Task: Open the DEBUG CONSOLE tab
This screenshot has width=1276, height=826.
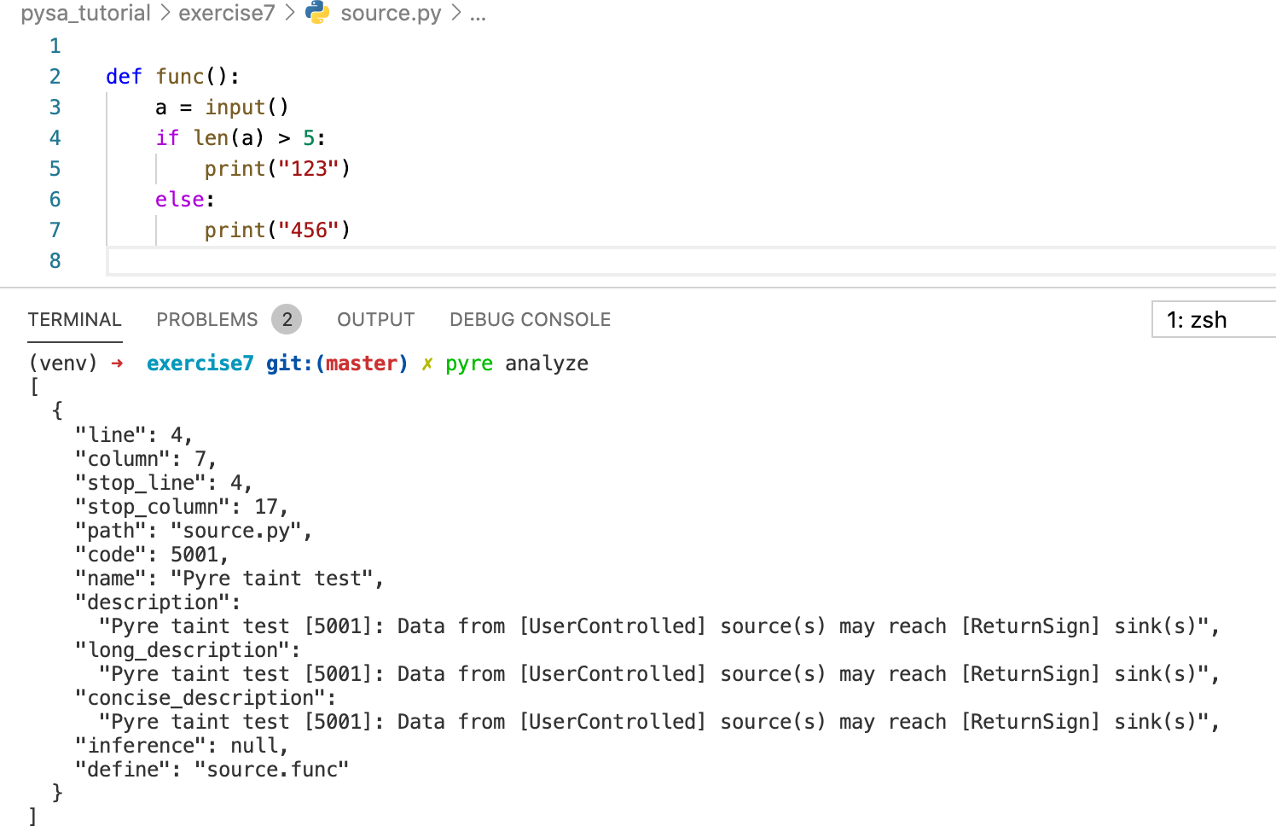Action: click(x=531, y=320)
